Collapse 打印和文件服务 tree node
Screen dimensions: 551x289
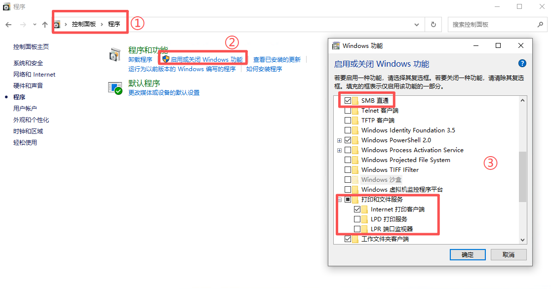click(x=340, y=200)
